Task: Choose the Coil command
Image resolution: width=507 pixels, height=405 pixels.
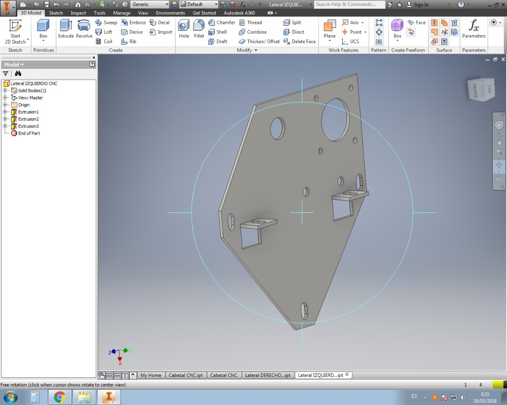Action: tap(104, 41)
